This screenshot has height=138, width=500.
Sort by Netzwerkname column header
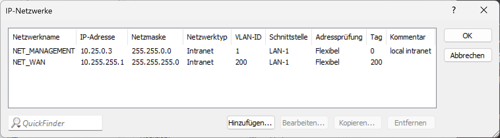[36, 37]
